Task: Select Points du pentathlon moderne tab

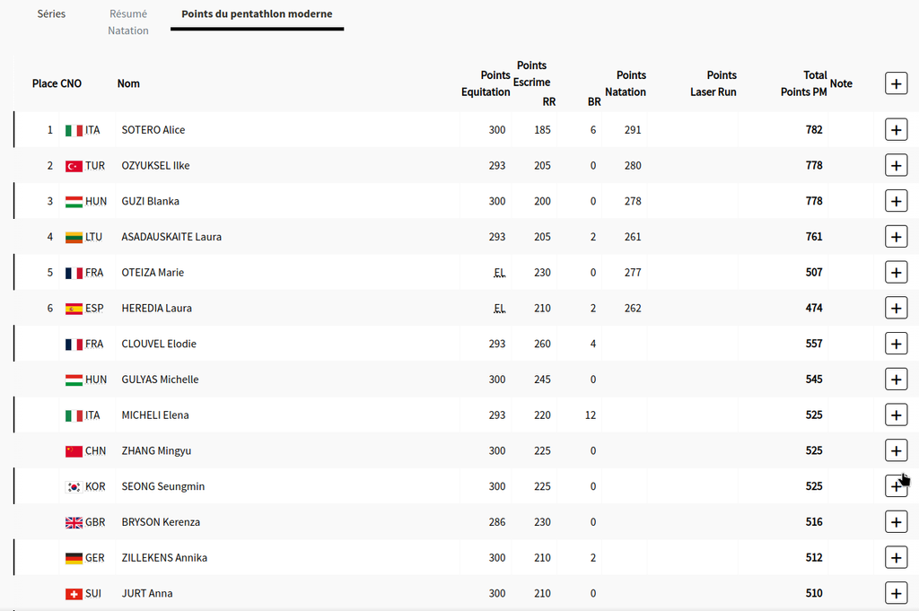Action: 257,14
